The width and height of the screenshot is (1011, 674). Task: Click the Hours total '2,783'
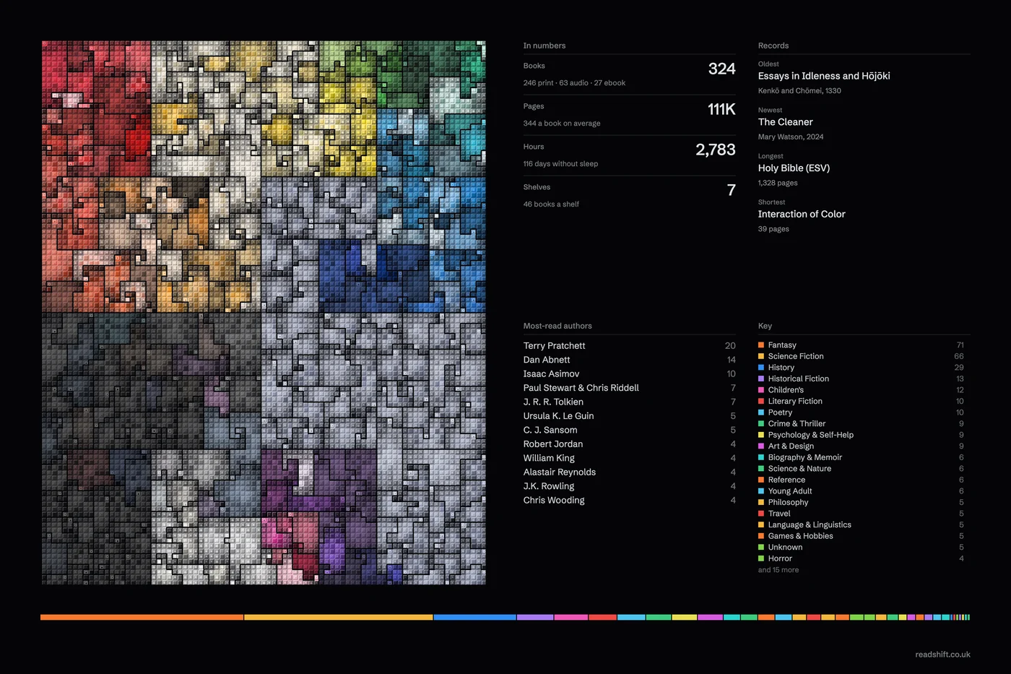point(716,150)
